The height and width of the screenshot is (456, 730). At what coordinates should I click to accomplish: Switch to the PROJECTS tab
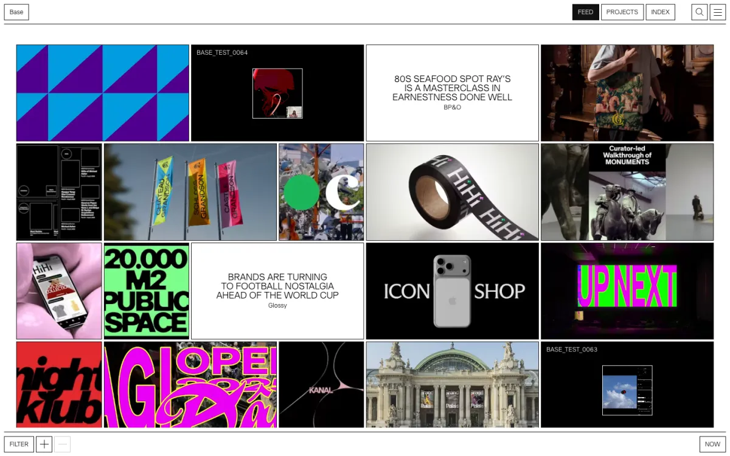[622, 12]
